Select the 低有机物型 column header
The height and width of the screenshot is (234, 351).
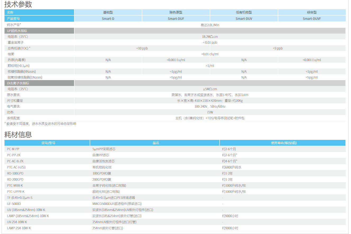pos(244,12)
